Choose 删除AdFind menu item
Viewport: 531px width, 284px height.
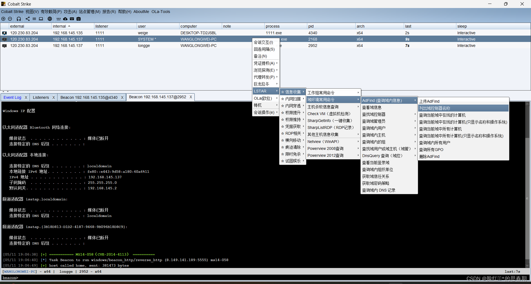463,156
